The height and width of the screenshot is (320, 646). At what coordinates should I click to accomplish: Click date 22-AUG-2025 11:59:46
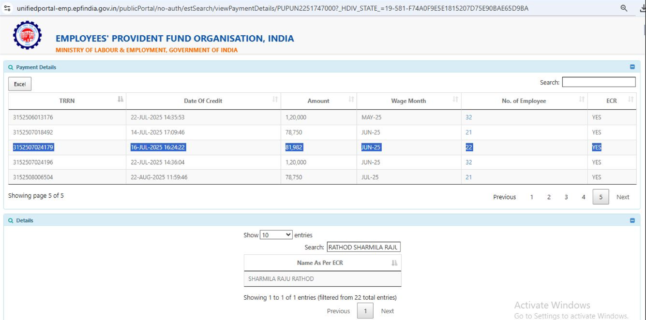(x=159, y=177)
